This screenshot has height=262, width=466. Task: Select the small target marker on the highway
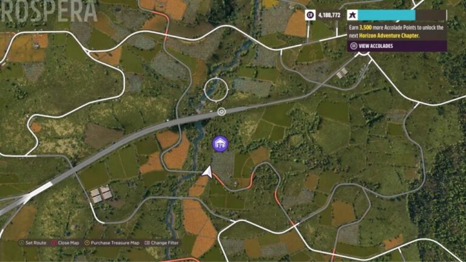coord(221,112)
